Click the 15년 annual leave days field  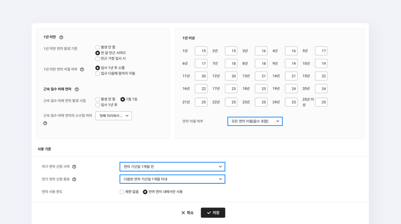(x=321, y=76)
